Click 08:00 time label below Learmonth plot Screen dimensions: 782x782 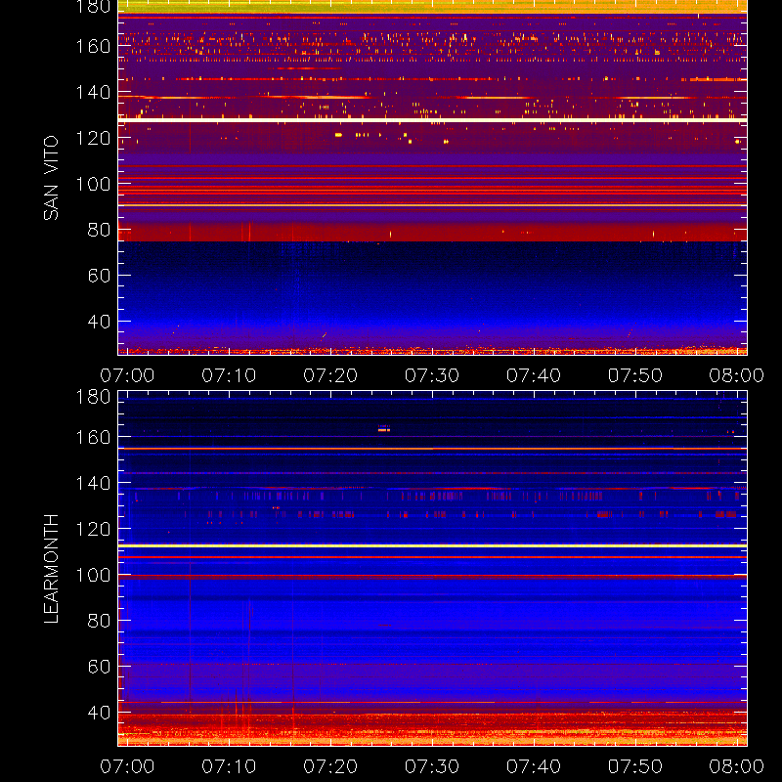(x=737, y=766)
